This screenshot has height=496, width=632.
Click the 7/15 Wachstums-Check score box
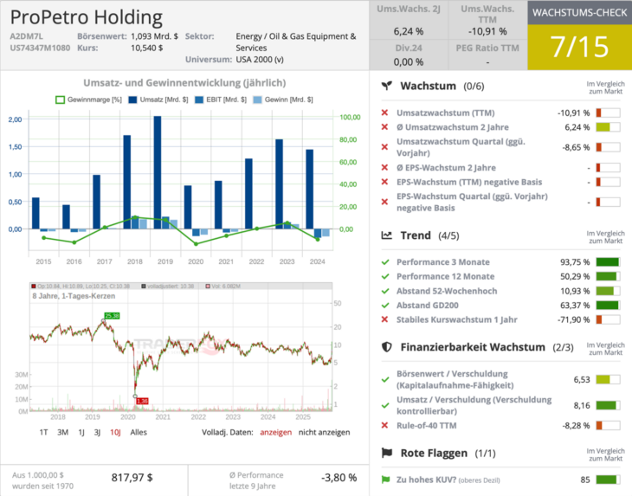coord(578,47)
